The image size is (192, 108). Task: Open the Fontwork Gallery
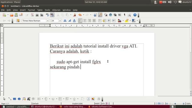coord(88,99)
